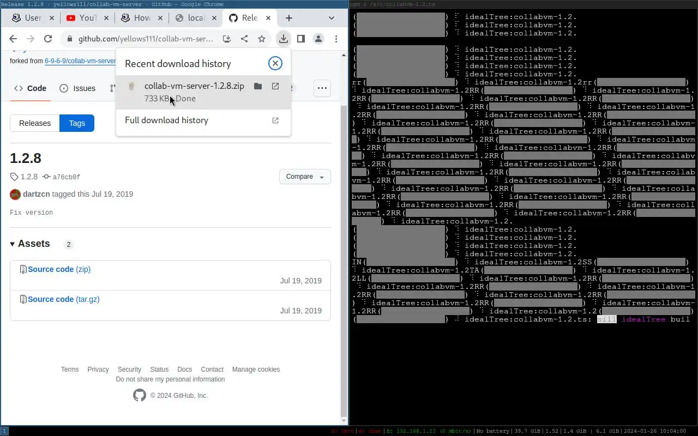This screenshot has height=436, width=698.
Task: Click the dartzcn avatar image
Action: [x=15, y=194]
